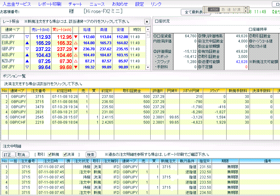Select order row 3 指値 232.50
Viewport: 280px width, 196px height.
pyautogui.click(x=140, y=177)
